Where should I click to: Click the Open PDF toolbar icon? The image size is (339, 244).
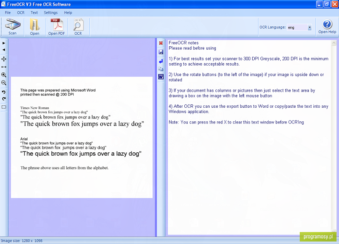[x=56, y=27]
